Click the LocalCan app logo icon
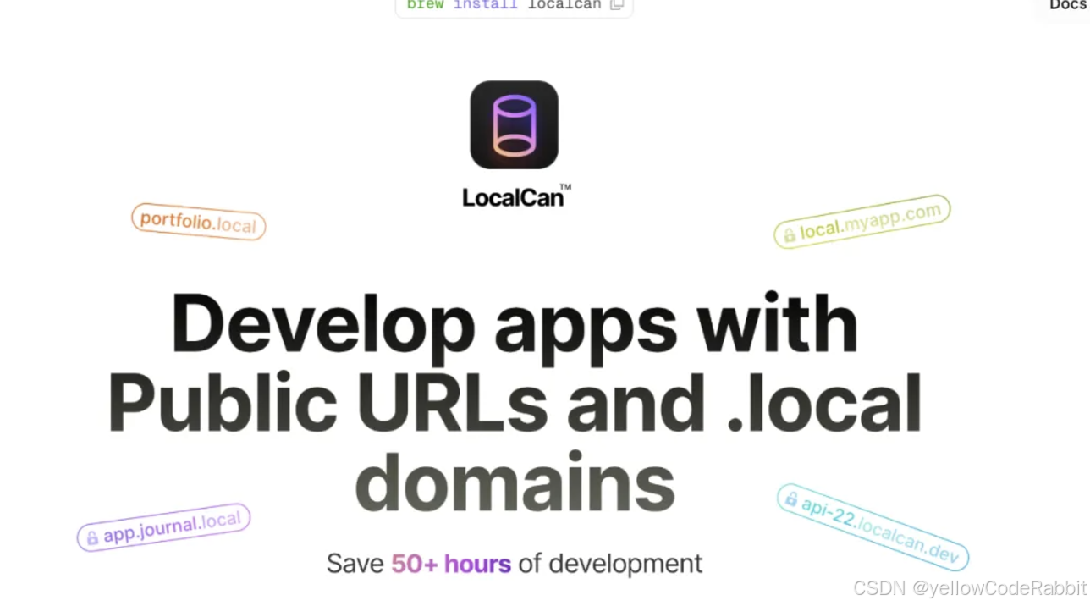The image size is (1090, 606). (514, 124)
